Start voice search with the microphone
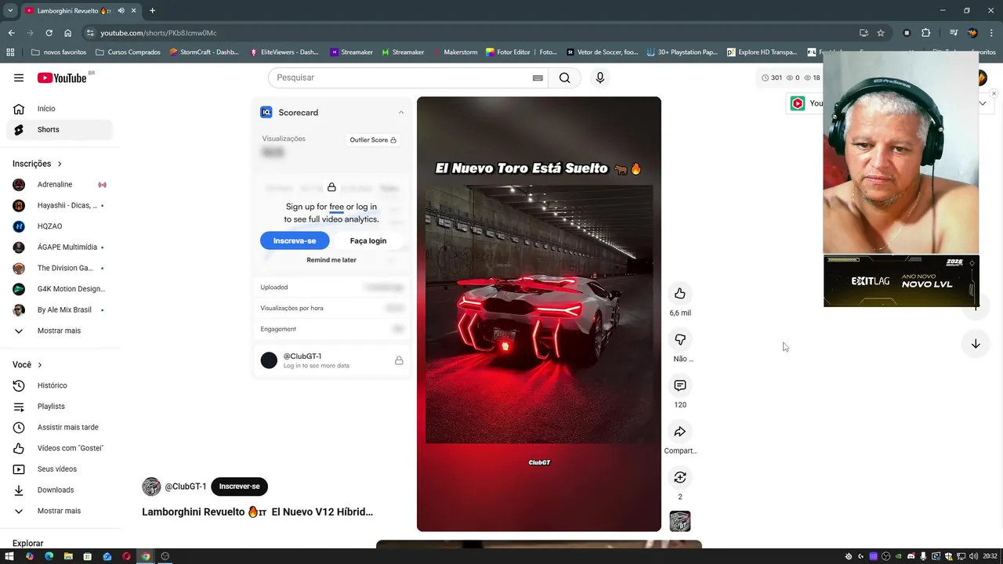Viewport: 1003px width, 564px height. (600, 78)
